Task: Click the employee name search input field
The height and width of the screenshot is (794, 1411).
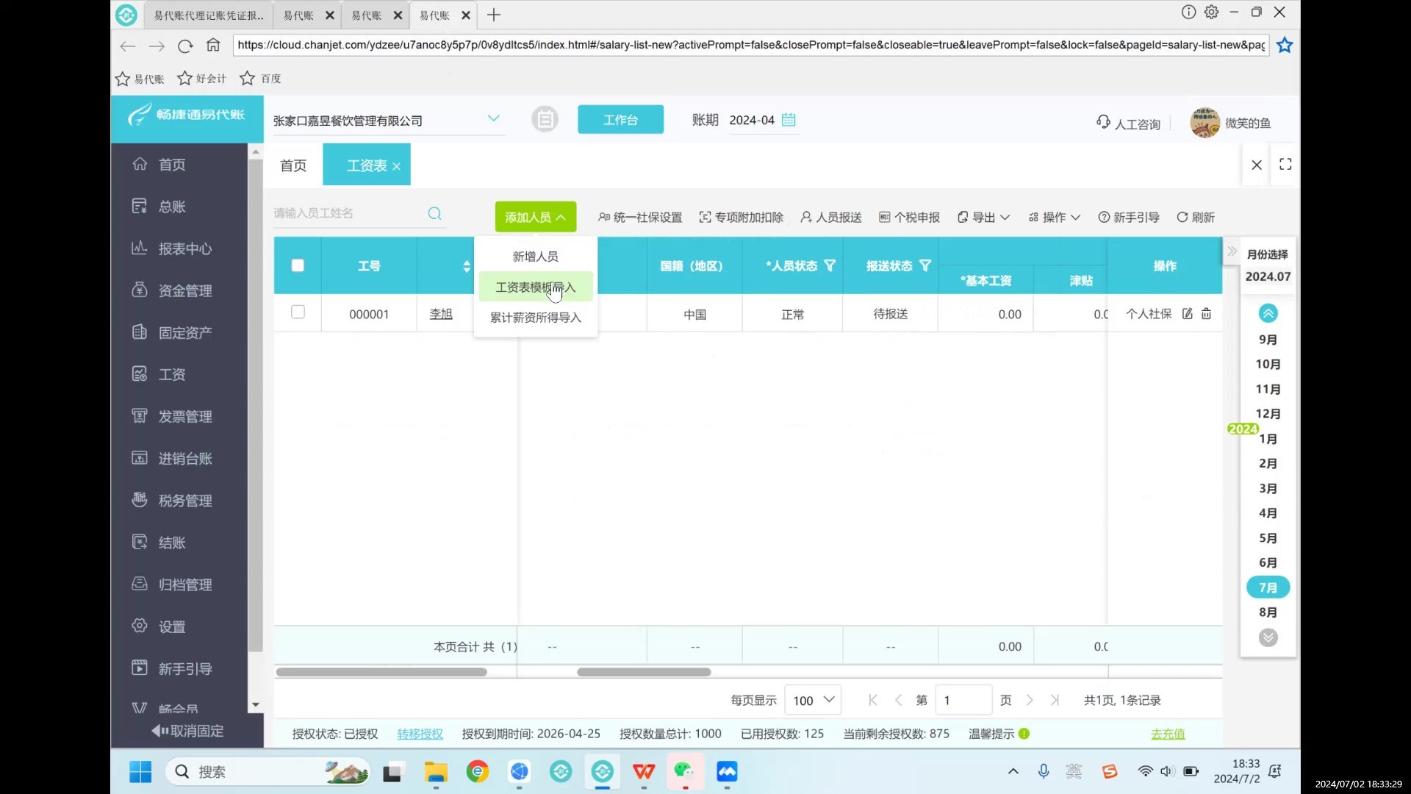Action: (x=345, y=213)
